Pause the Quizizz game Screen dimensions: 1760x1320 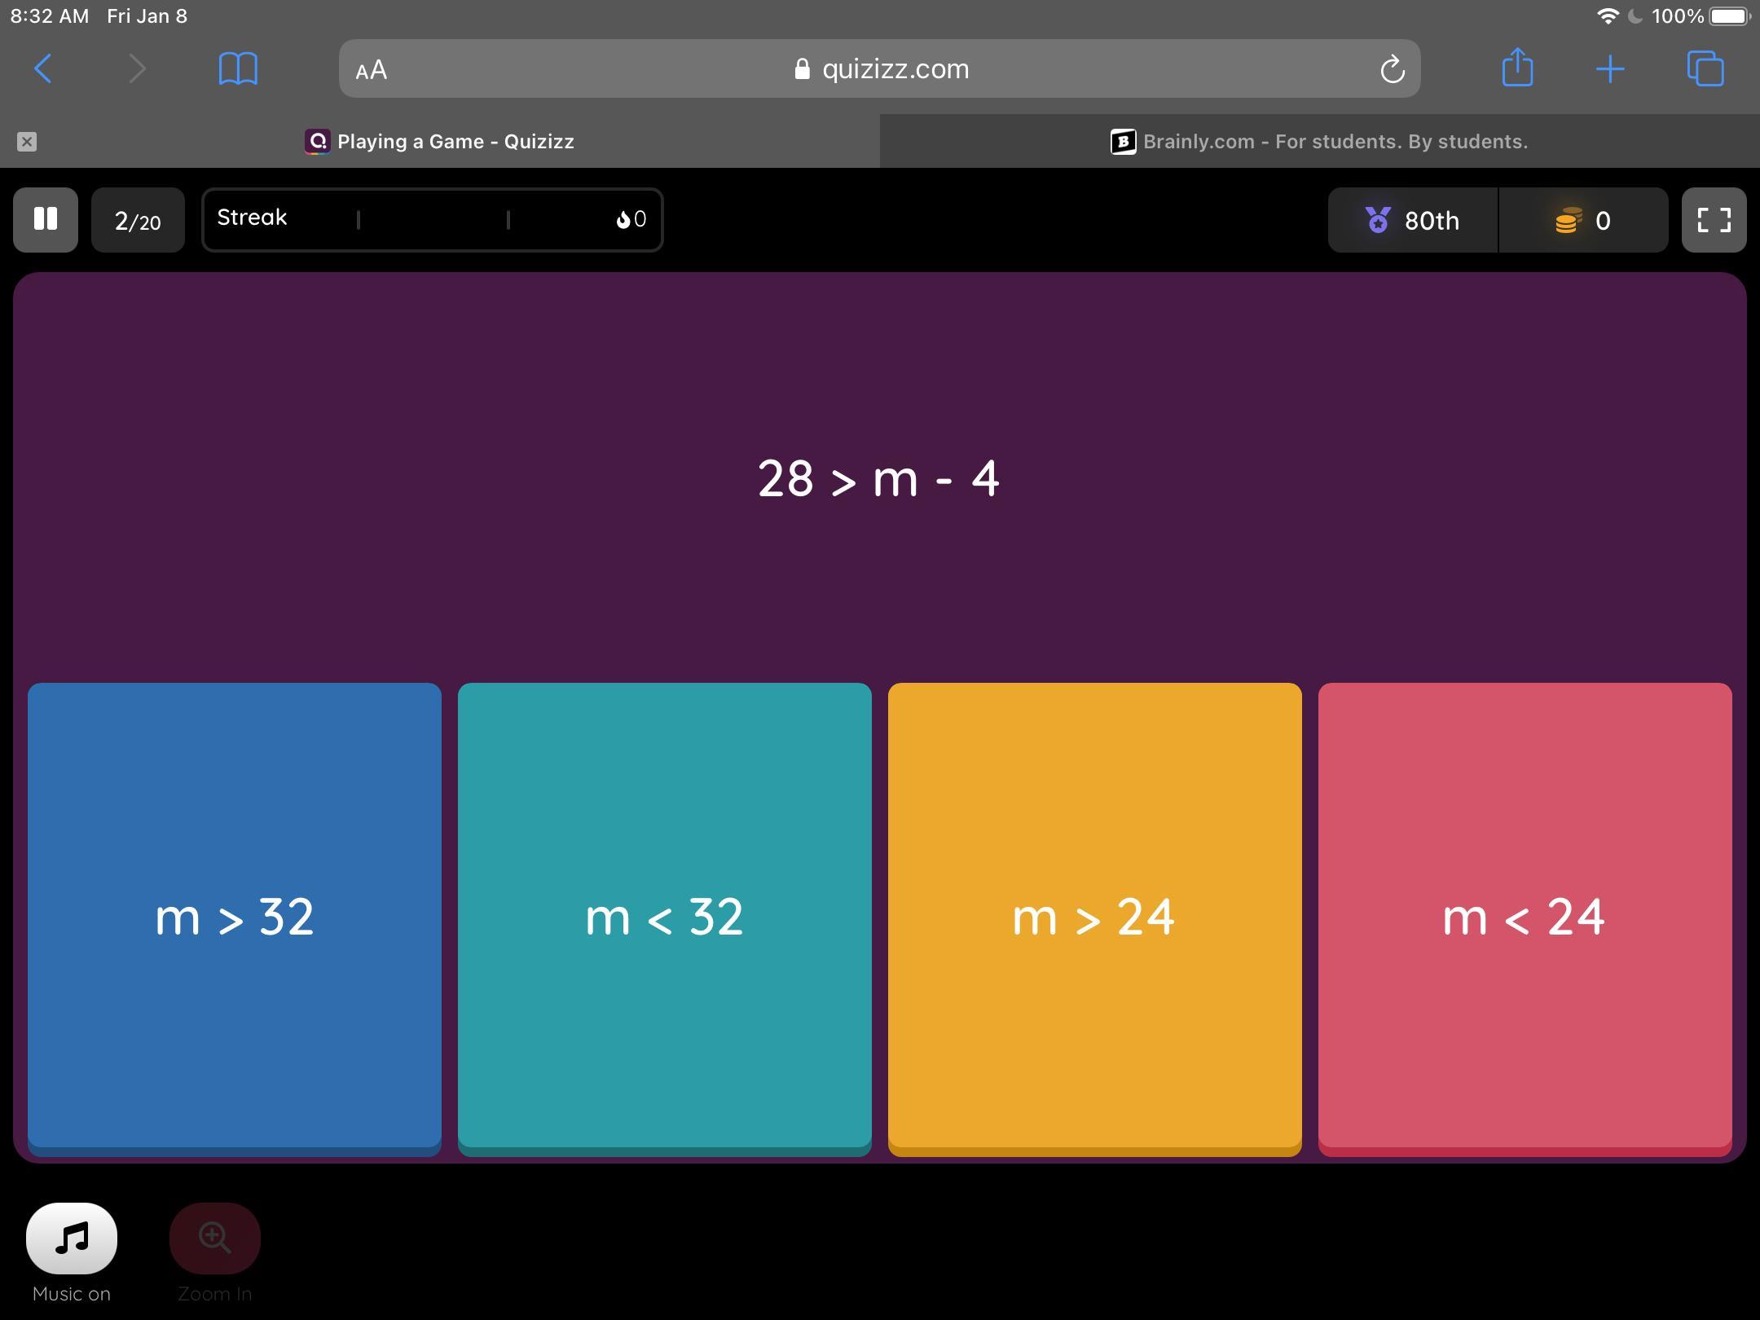46,219
